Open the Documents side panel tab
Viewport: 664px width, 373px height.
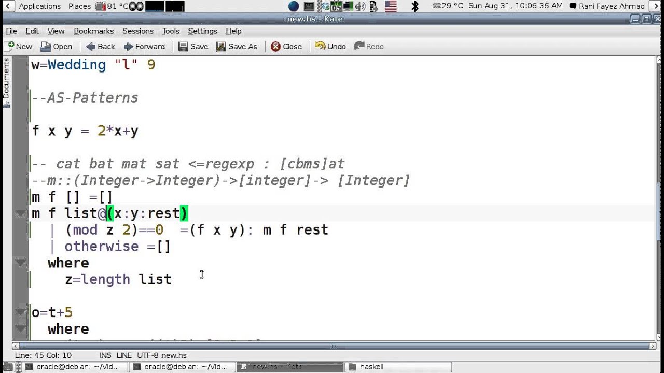tap(6, 82)
